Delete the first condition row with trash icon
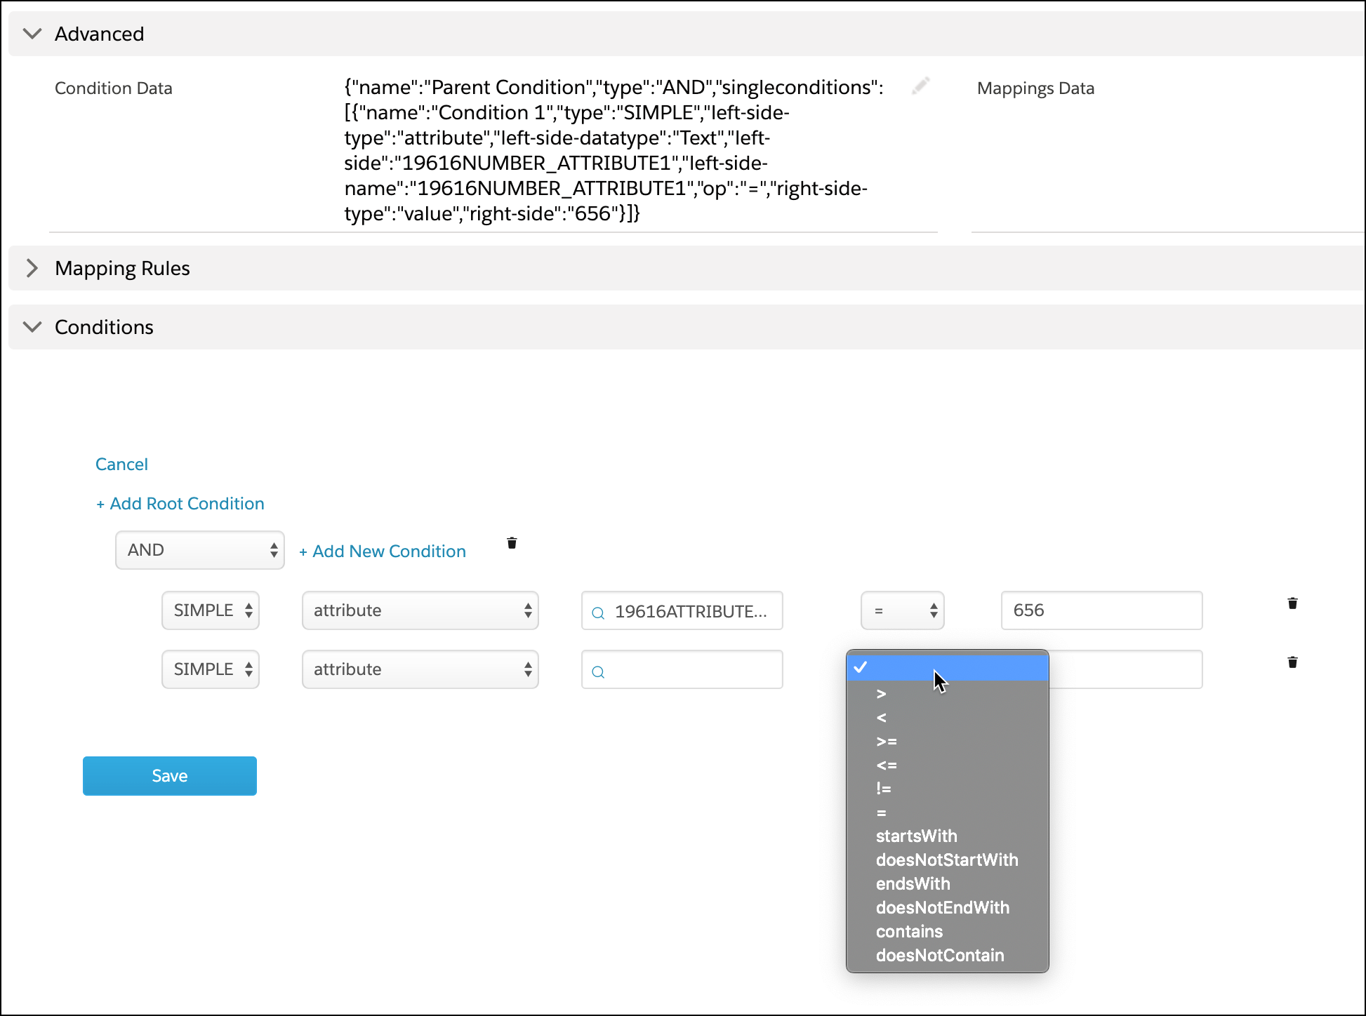 click(x=1292, y=603)
